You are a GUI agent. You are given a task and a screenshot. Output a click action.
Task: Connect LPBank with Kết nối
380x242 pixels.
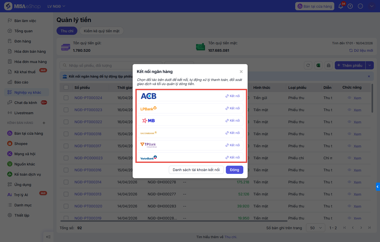233,108
